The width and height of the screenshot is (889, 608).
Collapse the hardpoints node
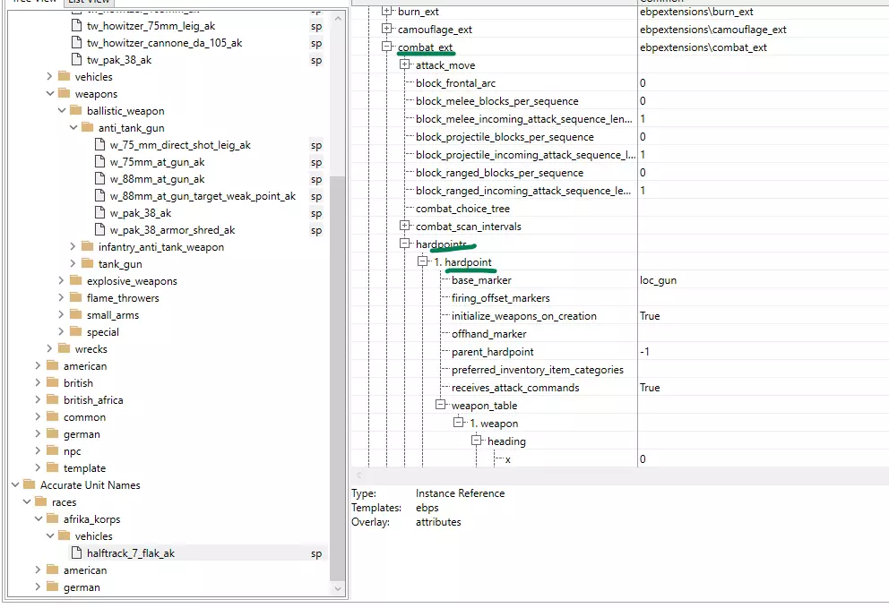tap(405, 243)
